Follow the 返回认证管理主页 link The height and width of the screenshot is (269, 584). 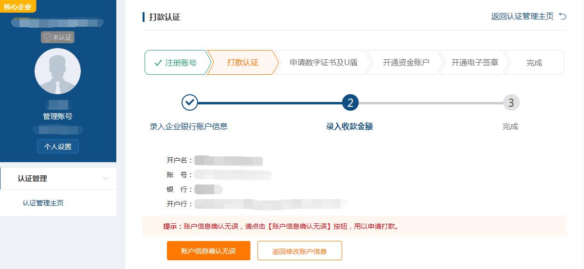click(522, 17)
